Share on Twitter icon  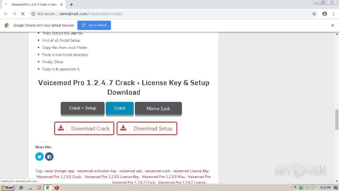pyautogui.click(x=39, y=157)
